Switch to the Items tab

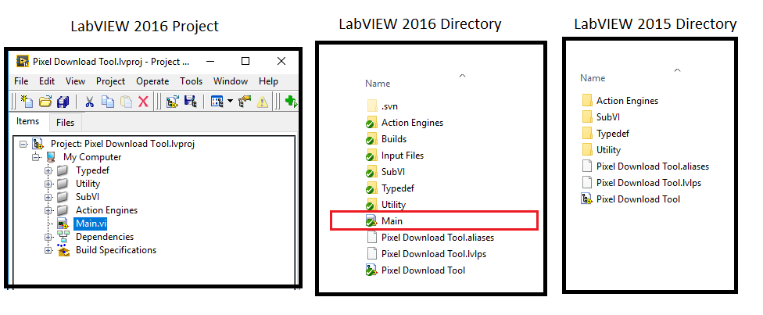(27, 120)
